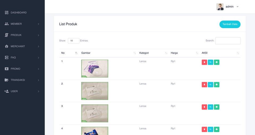Screen dimensions: 255x135
Task: View info for product row 4
Action: [217, 129]
